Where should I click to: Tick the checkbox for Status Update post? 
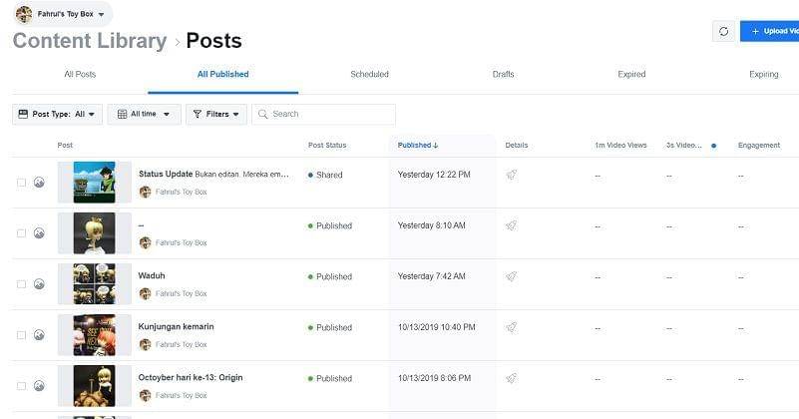pyautogui.click(x=22, y=183)
